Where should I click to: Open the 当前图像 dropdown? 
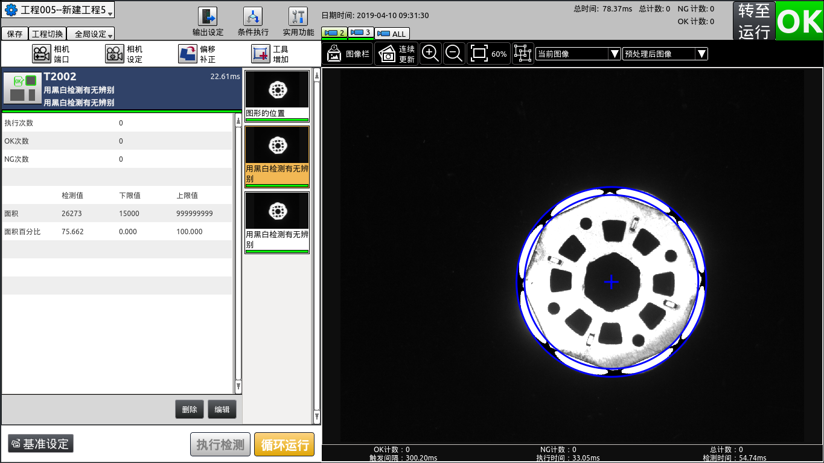click(578, 54)
